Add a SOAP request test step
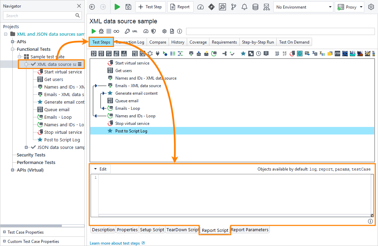 point(93,54)
